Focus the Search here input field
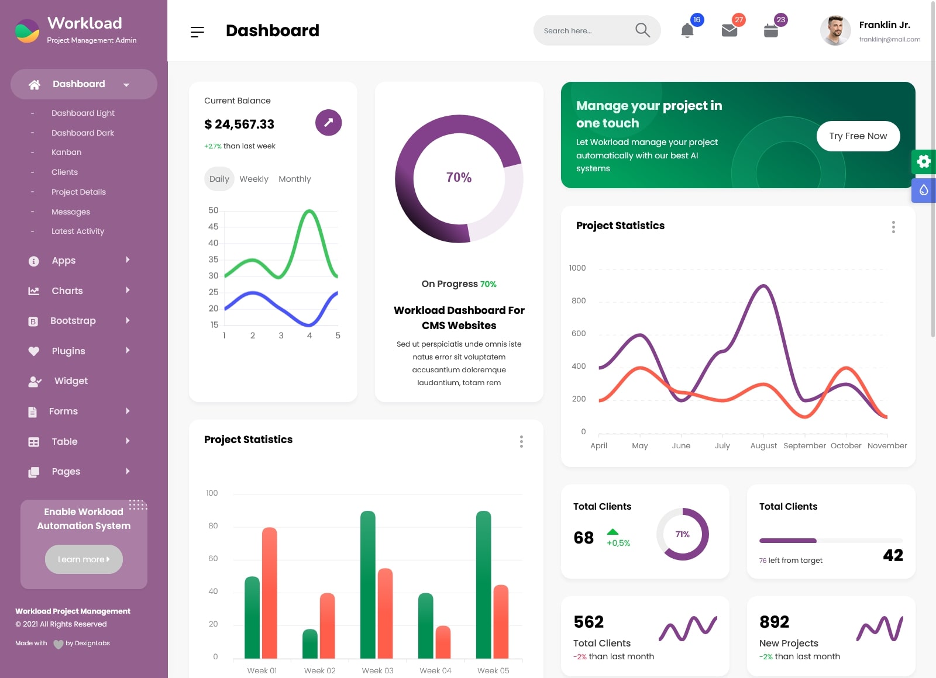The image size is (936, 678). [x=585, y=30]
